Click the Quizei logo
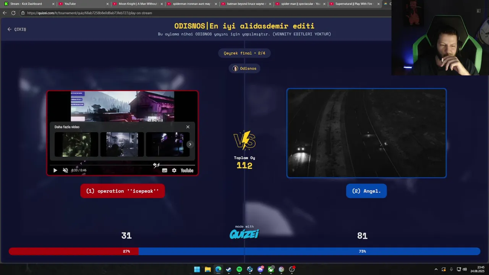489x275 pixels. coord(244,234)
